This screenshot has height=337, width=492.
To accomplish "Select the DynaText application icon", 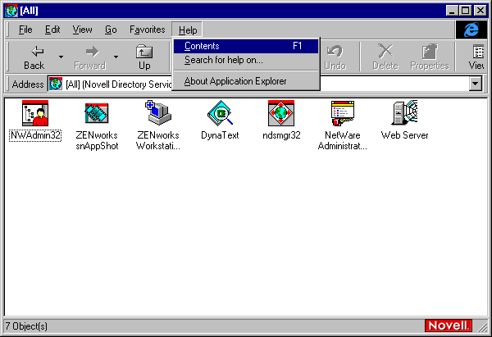I will (220, 113).
